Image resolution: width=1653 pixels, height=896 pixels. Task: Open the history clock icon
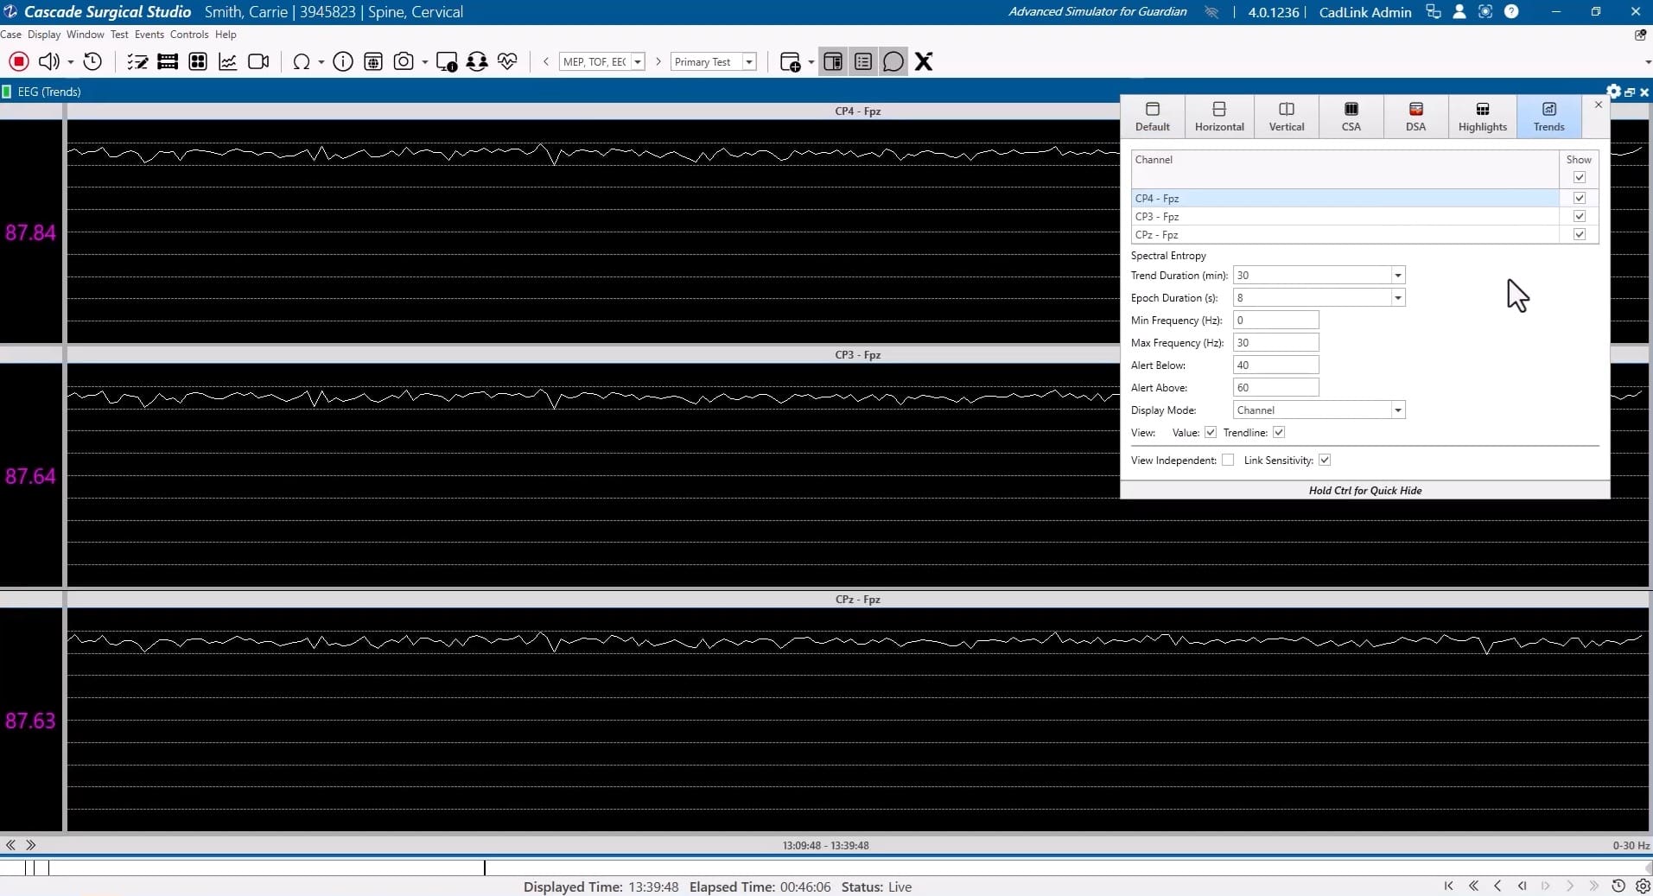92,61
